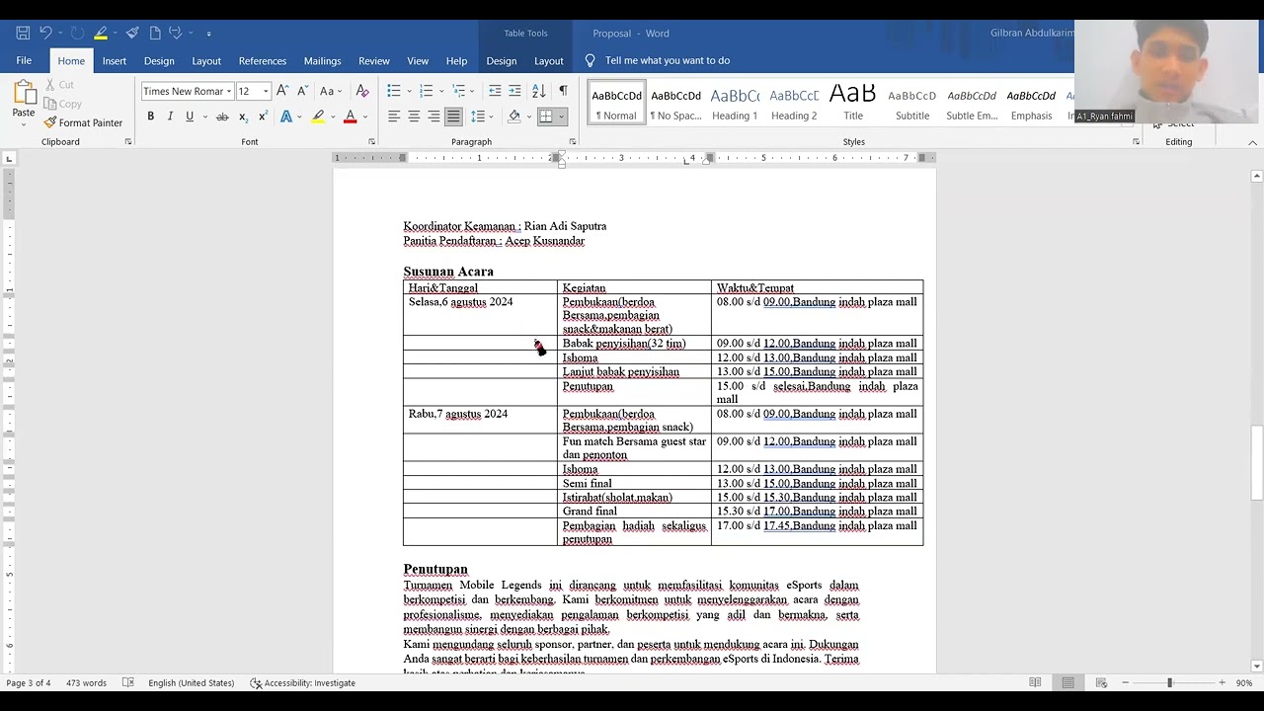This screenshot has width=1264, height=711.
Task: Toggle strikethrough formatting
Action: tap(222, 117)
